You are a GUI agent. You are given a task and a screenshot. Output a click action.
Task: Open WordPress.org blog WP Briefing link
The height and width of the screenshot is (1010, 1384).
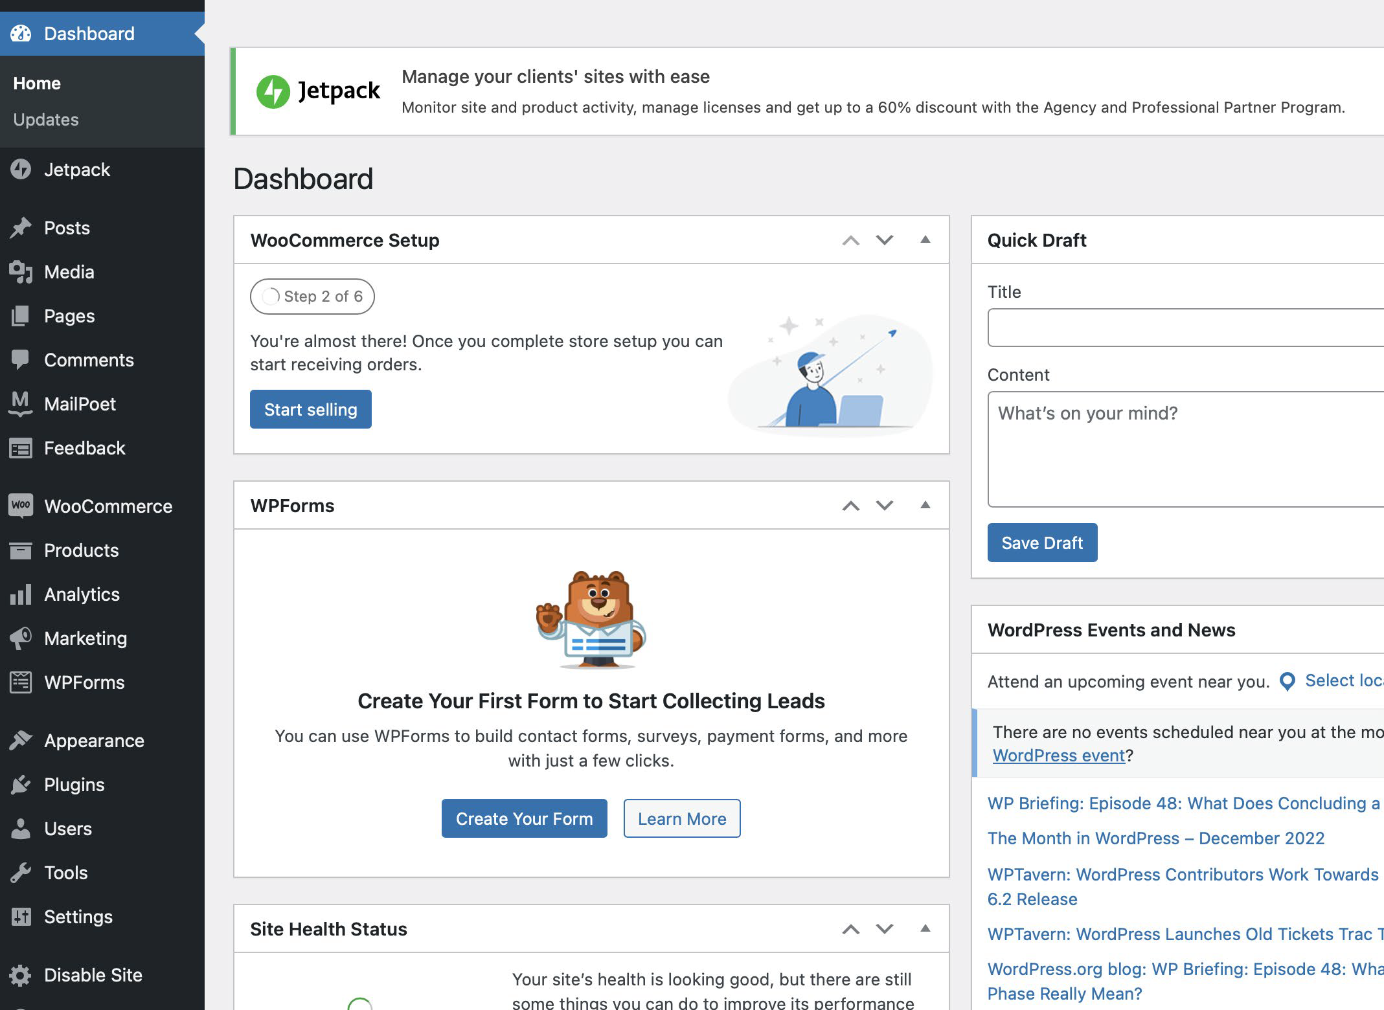(1185, 981)
